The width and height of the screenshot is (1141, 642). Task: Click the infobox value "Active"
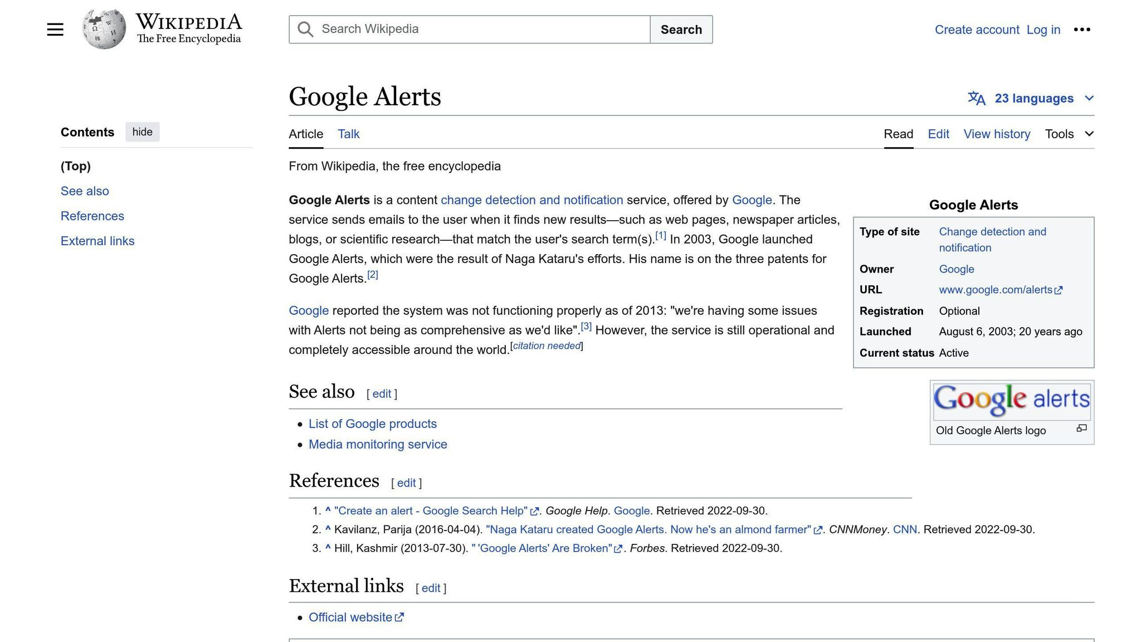tap(954, 353)
